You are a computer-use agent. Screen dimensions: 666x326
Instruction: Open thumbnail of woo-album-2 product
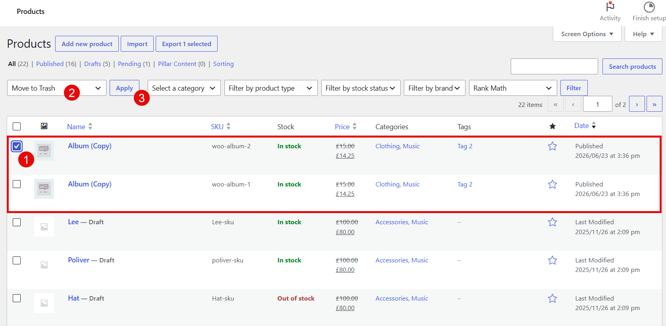click(44, 151)
